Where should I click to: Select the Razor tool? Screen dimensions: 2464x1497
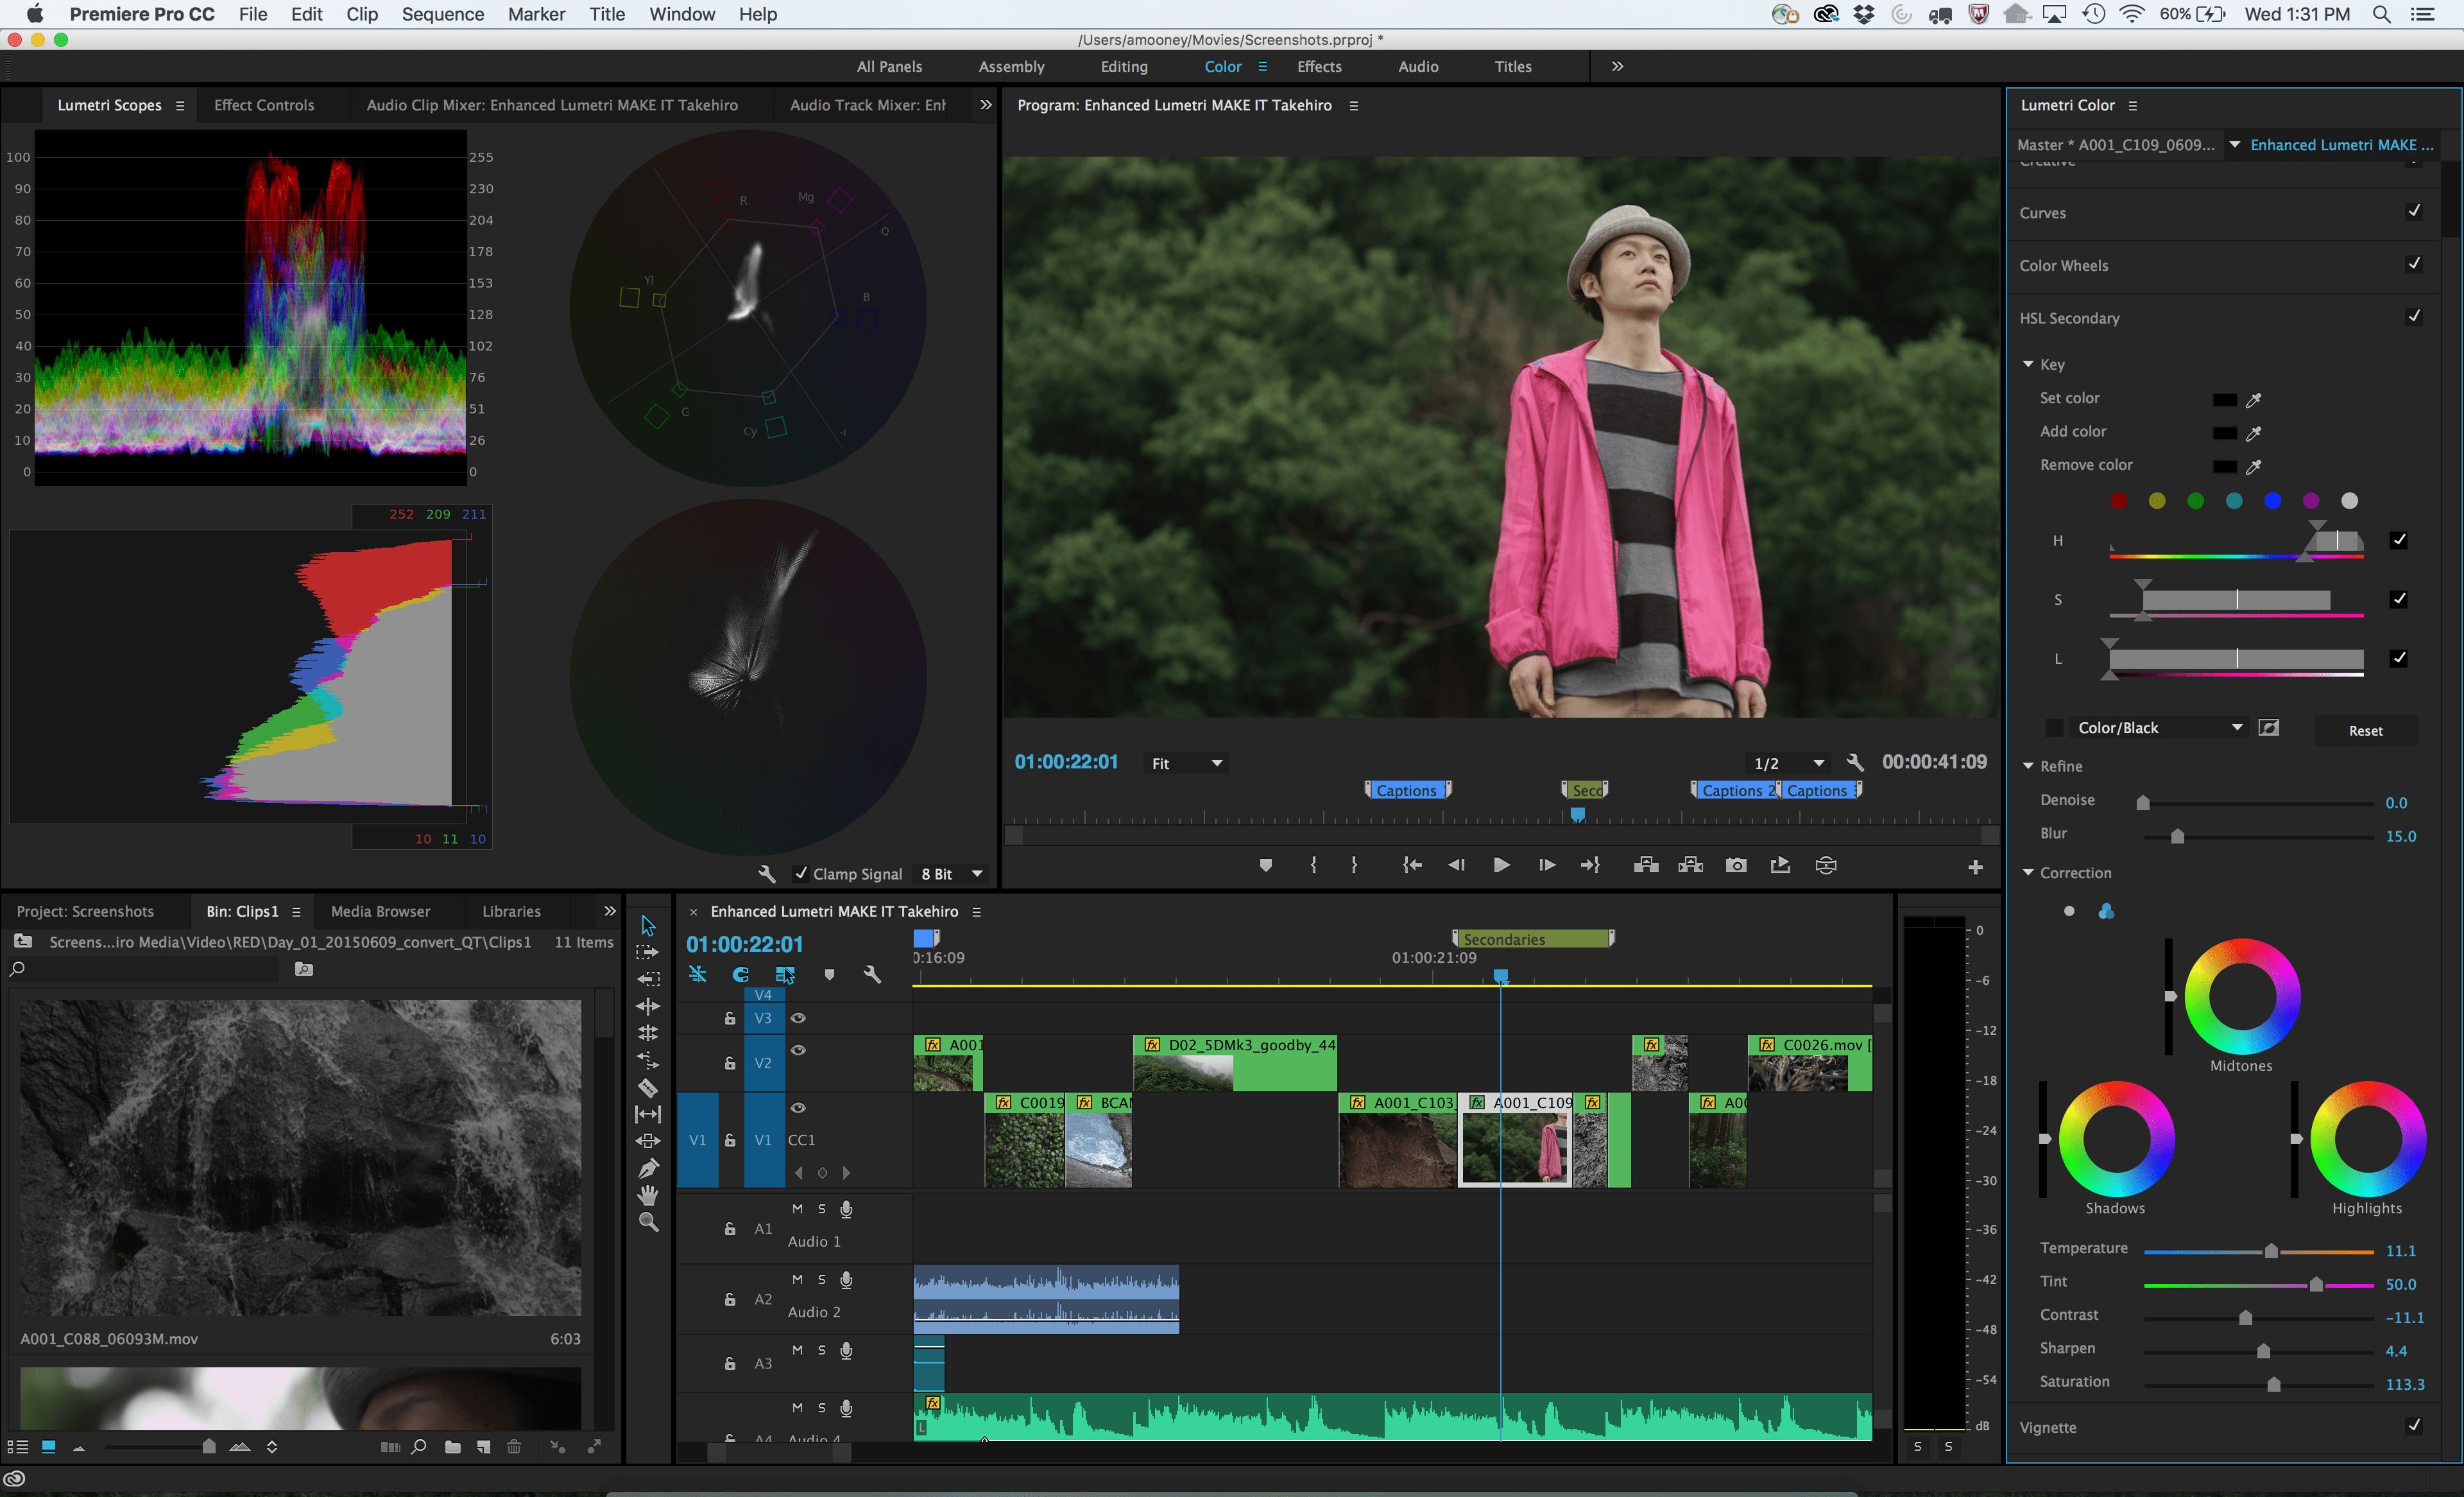[x=648, y=1087]
